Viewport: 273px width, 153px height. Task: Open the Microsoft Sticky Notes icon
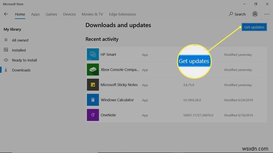point(93,85)
